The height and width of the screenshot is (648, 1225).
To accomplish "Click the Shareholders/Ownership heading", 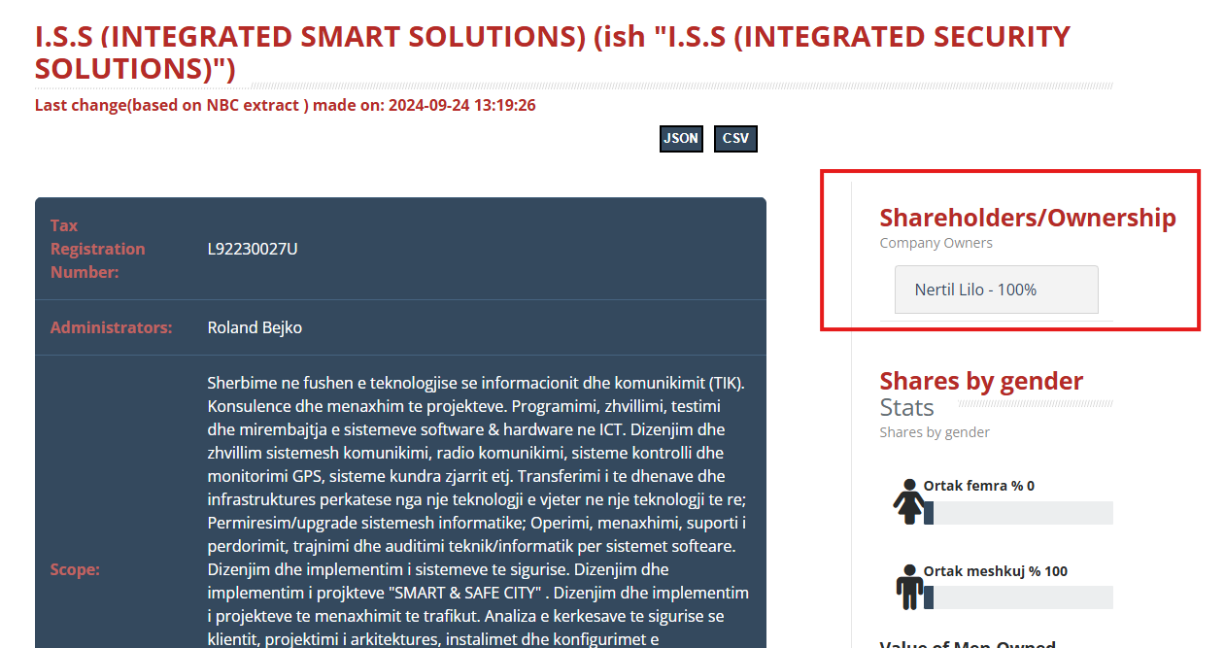I will pyautogui.click(x=1028, y=218).
